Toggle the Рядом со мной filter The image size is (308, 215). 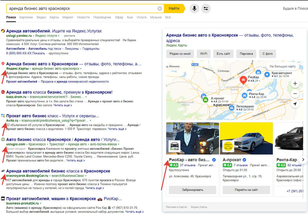(180, 54)
